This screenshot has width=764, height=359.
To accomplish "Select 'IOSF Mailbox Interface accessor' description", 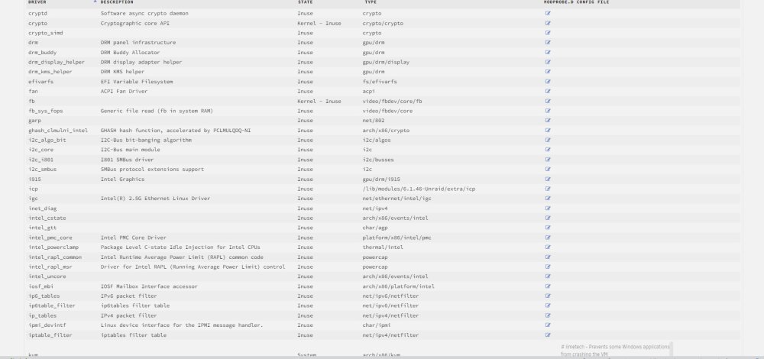I will click(x=149, y=286).
